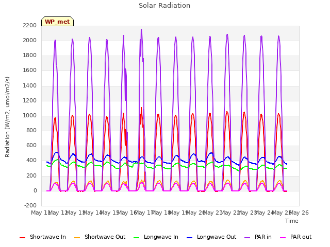Click the Time x-axis label

(x=292, y=221)
